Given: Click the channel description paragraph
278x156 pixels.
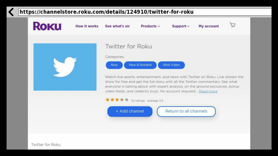Looking at the screenshot, I should (174, 84).
